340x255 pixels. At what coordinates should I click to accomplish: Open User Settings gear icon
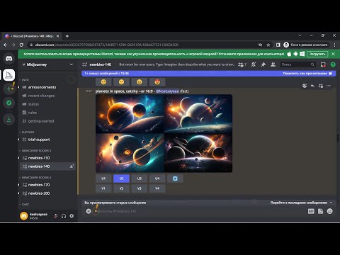tap(72, 216)
